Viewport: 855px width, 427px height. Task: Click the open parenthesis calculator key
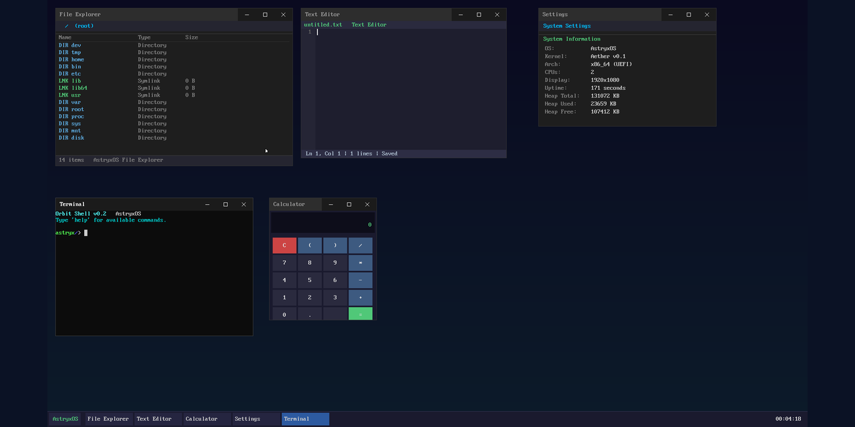(310, 246)
